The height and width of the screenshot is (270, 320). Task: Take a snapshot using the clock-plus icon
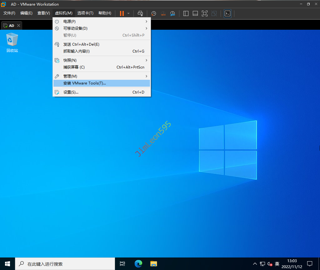pyautogui.click(x=154, y=13)
